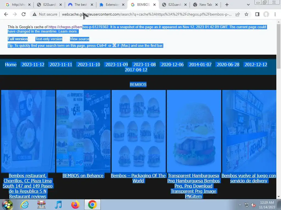Click the 'BEMBOS on Behance' link text
Viewport: 281px width, 210px height.
tap(83, 176)
